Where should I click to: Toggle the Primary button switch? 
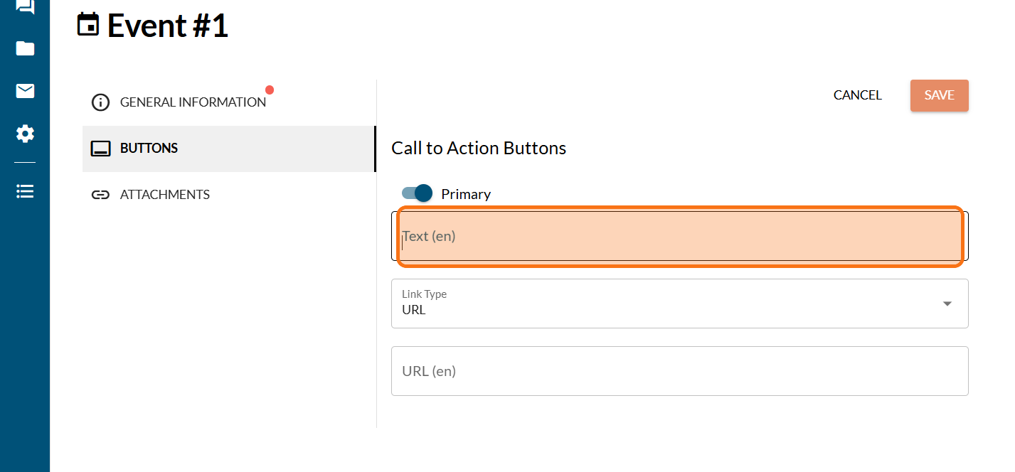[x=418, y=193]
